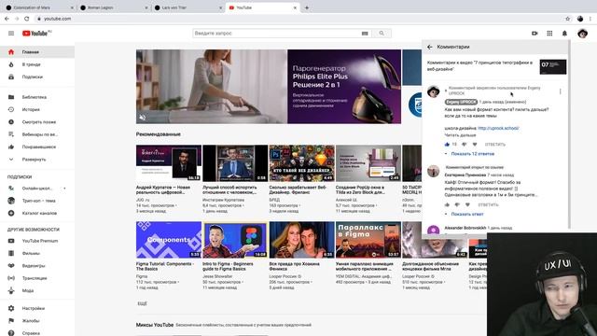Open Фильмы in sidebar
The image size is (597, 336).
[x=37, y=253]
